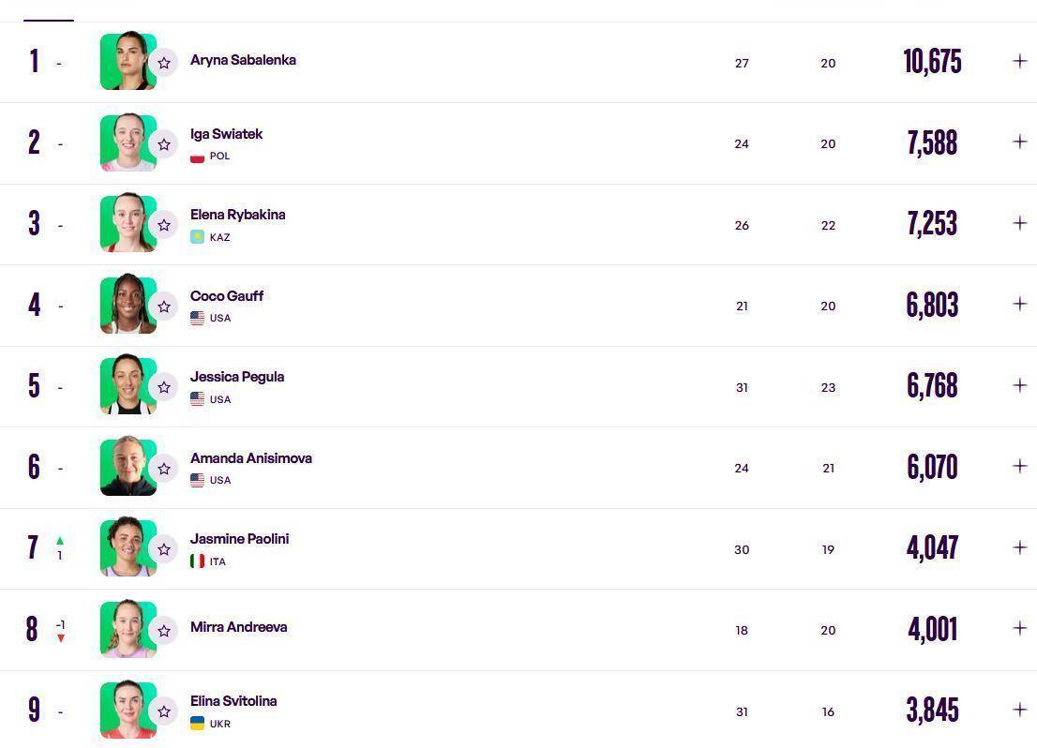Expand Aryna Sabalenka's row with the plus
Image resolution: width=1037 pixels, height=748 pixels.
(x=1019, y=61)
